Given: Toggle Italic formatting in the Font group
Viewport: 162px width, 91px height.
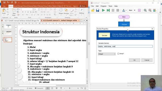Looking at the screenshot, I should click(25, 12).
